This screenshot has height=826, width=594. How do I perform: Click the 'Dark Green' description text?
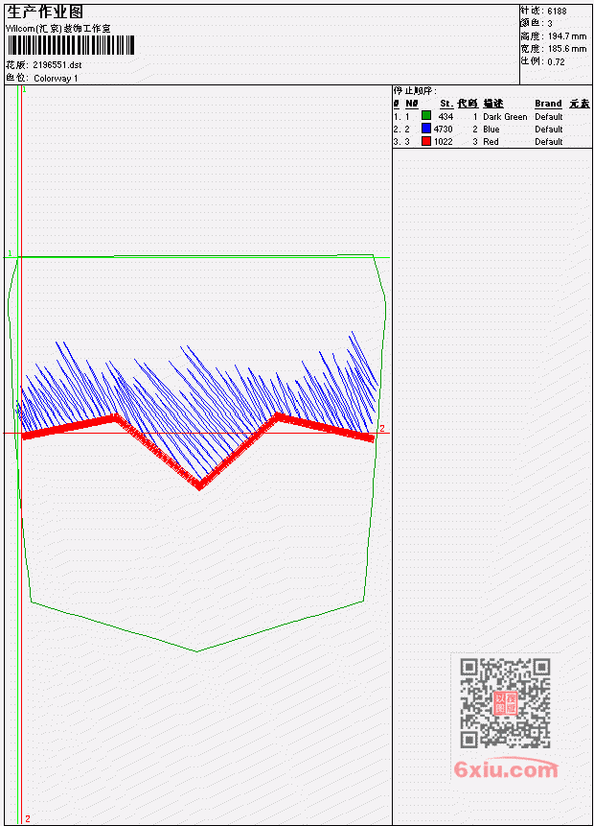tap(505, 117)
